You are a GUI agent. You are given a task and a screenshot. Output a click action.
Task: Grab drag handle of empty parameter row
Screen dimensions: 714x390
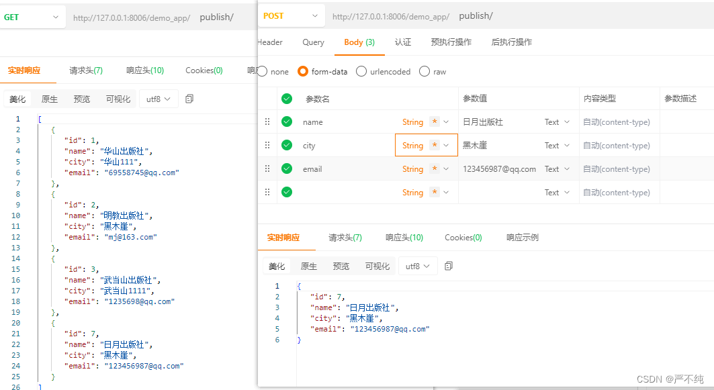[267, 192]
